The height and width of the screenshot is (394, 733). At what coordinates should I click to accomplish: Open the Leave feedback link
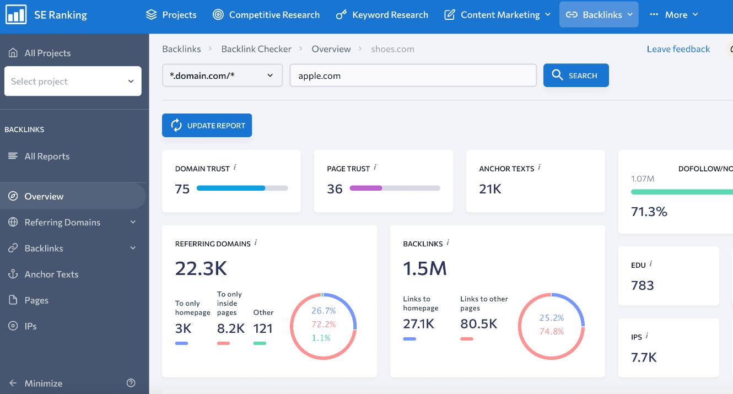click(678, 48)
